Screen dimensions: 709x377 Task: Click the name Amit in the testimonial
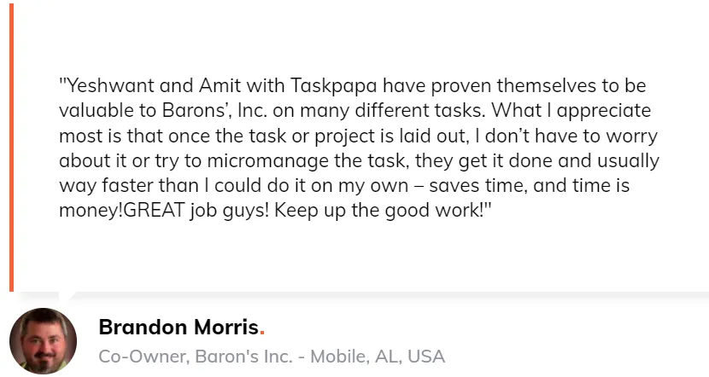[220, 85]
